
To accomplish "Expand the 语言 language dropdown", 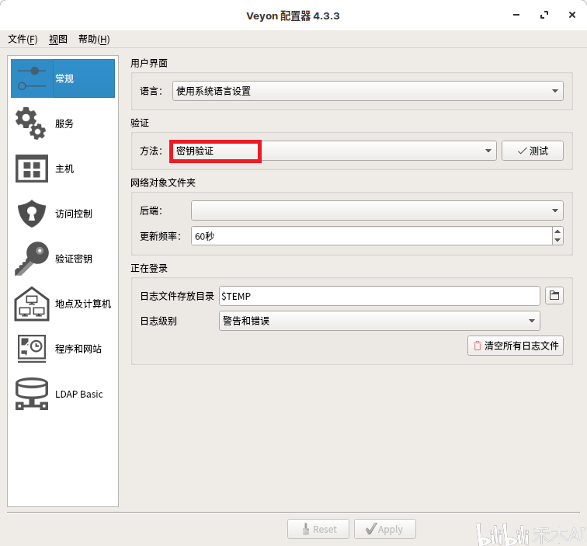I will tap(367, 91).
